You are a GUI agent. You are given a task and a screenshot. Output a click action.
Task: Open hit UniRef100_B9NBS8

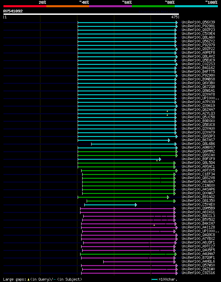point(198,79)
